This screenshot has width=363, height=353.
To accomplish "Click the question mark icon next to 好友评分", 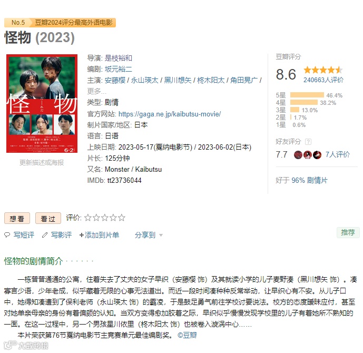I will (308, 142).
